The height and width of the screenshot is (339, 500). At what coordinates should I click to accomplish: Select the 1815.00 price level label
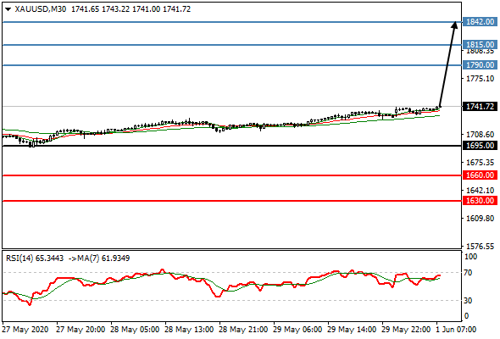click(480, 45)
